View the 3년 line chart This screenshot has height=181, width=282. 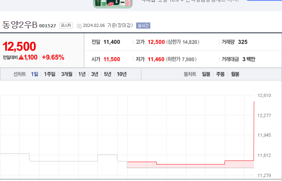(95, 74)
